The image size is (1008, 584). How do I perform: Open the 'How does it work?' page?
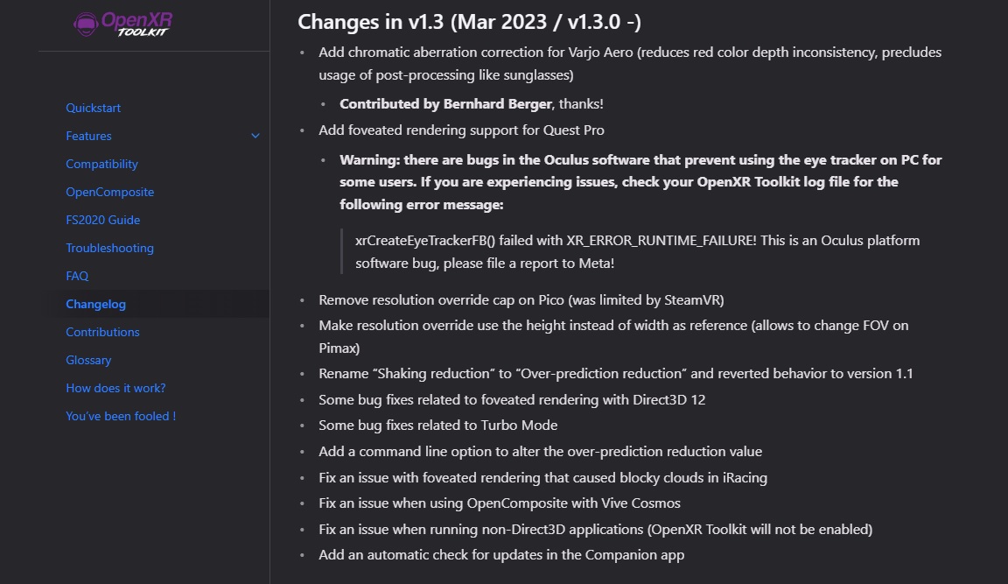[115, 388]
